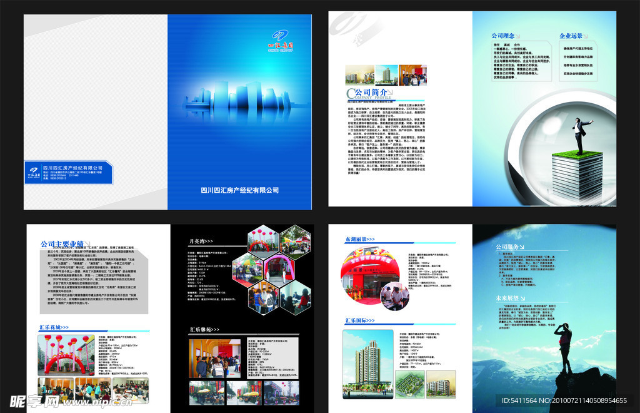Click the info text block beside 汇乐馨苑 photo
Screen dimensions: 640x413
(272, 357)
